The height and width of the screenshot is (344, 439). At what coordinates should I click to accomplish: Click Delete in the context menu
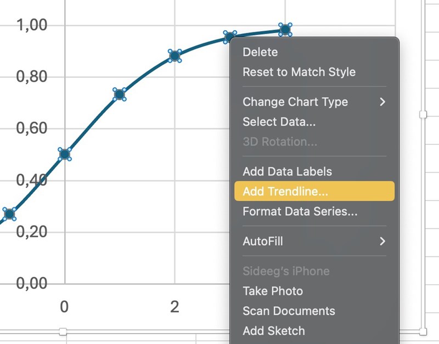pyautogui.click(x=260, y=52)
